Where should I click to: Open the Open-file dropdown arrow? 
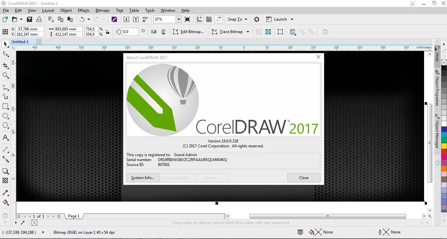[x=21, y=19]
